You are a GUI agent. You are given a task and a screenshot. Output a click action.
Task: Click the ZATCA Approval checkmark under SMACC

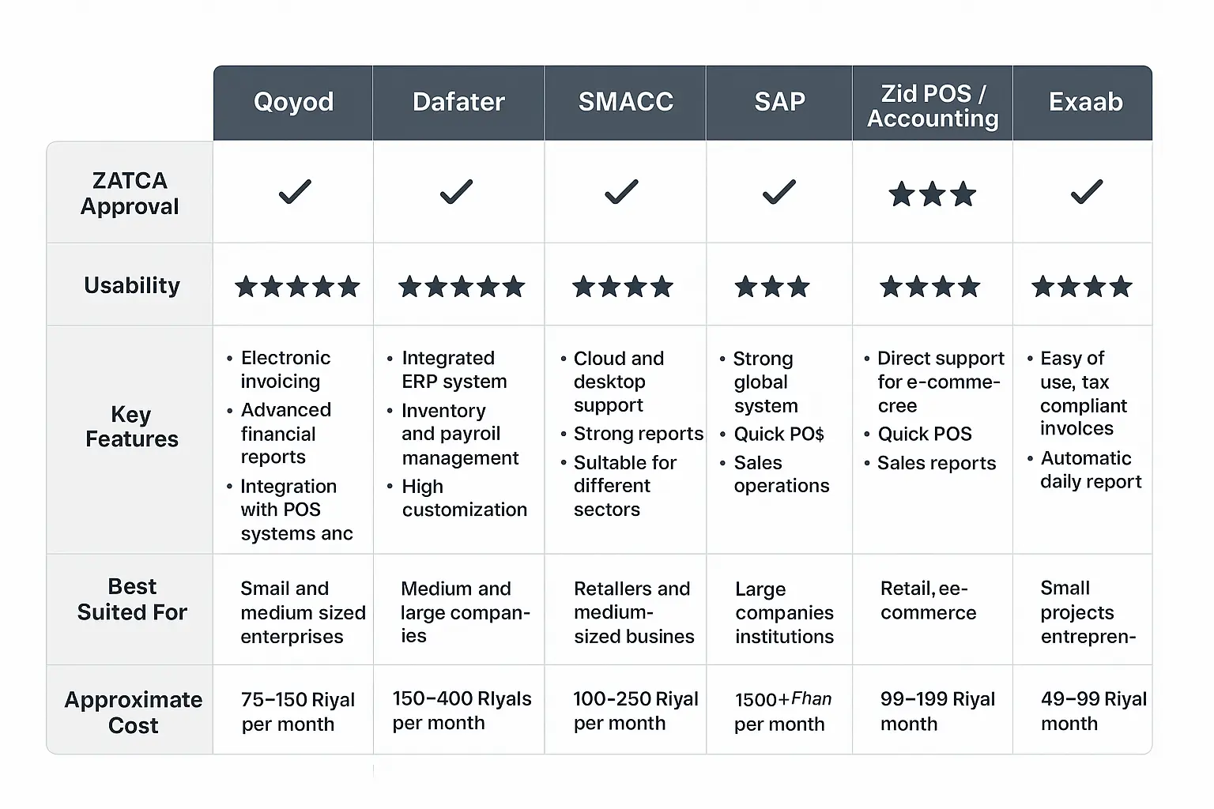pyautogui.click(x=621, y=192)
